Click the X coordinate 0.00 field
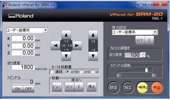Image resolution: width=170 pixels, height=100 pixels. pos(23,38)
